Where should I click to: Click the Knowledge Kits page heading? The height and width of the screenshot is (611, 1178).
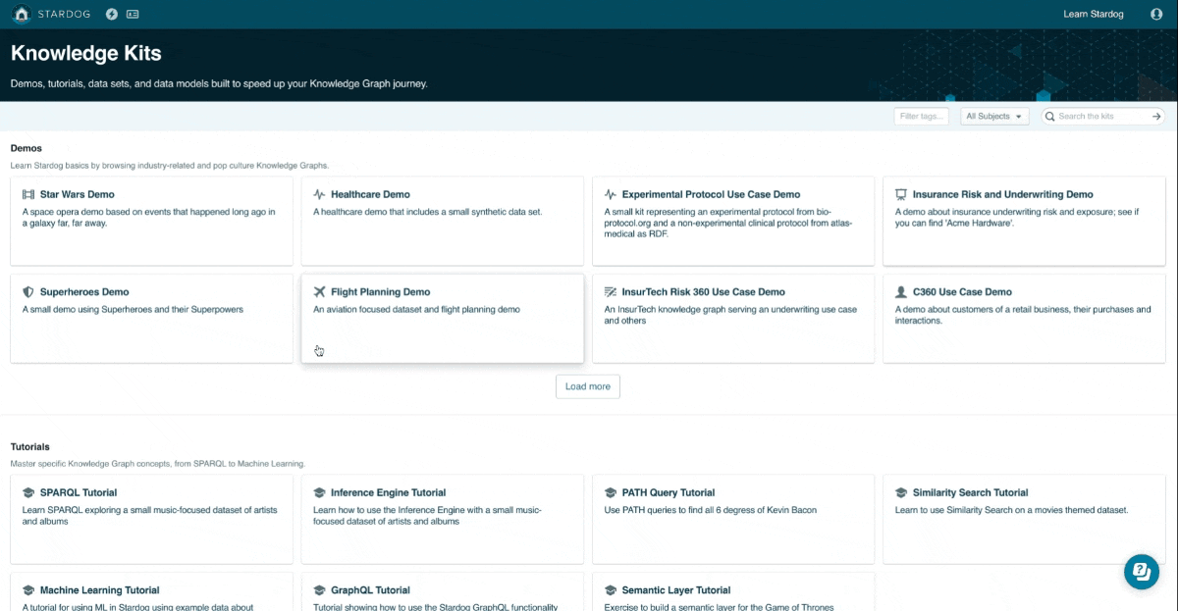click(86, 54)
